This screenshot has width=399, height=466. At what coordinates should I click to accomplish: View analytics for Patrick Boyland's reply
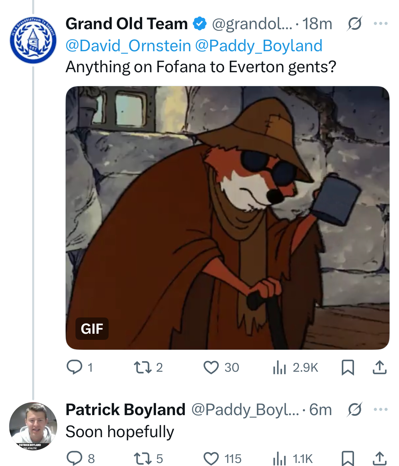280,459
